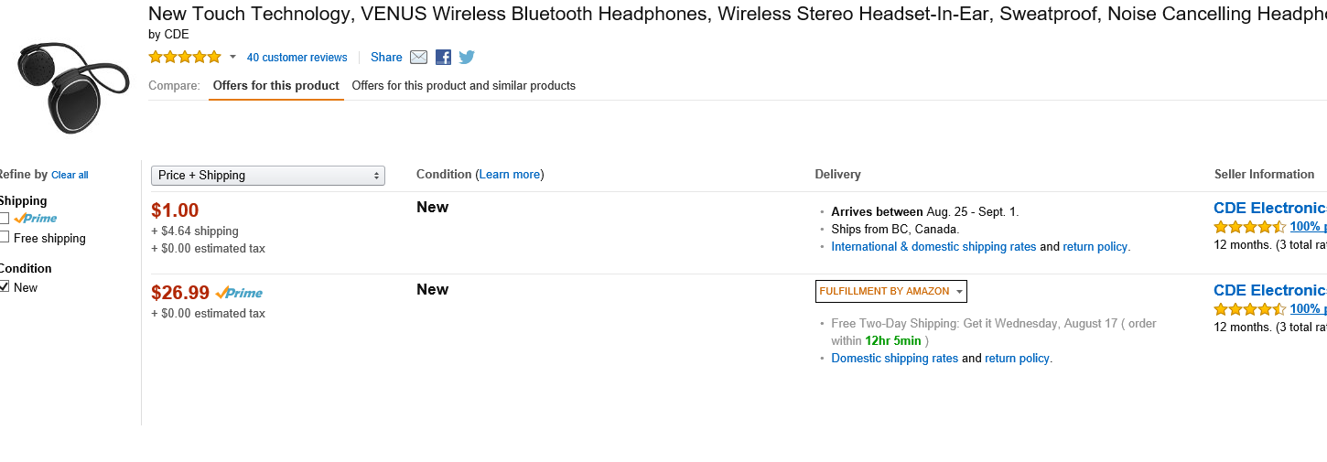
Task: Switch to Offers for similar products tab
Action: pos(463,85)
